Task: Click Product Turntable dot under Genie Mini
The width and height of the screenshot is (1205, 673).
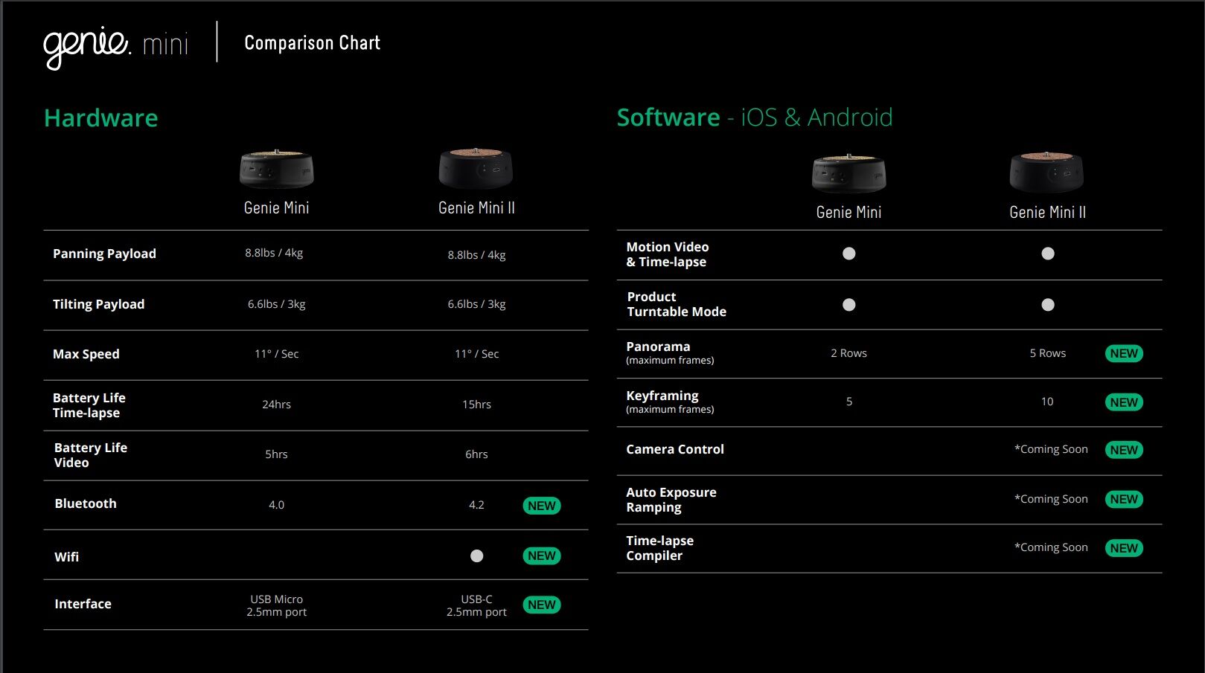Action: point(849,305)
